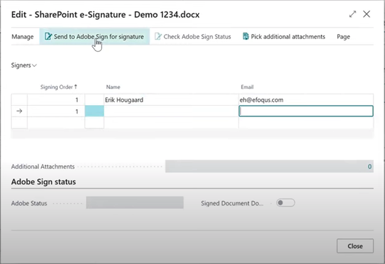
Task: Click the Adobe Status field
Action: [135, 203]
